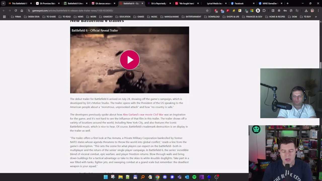Bookmark this page with the star icon
Viewport: 322px width, 181px height.
(207, 11)
